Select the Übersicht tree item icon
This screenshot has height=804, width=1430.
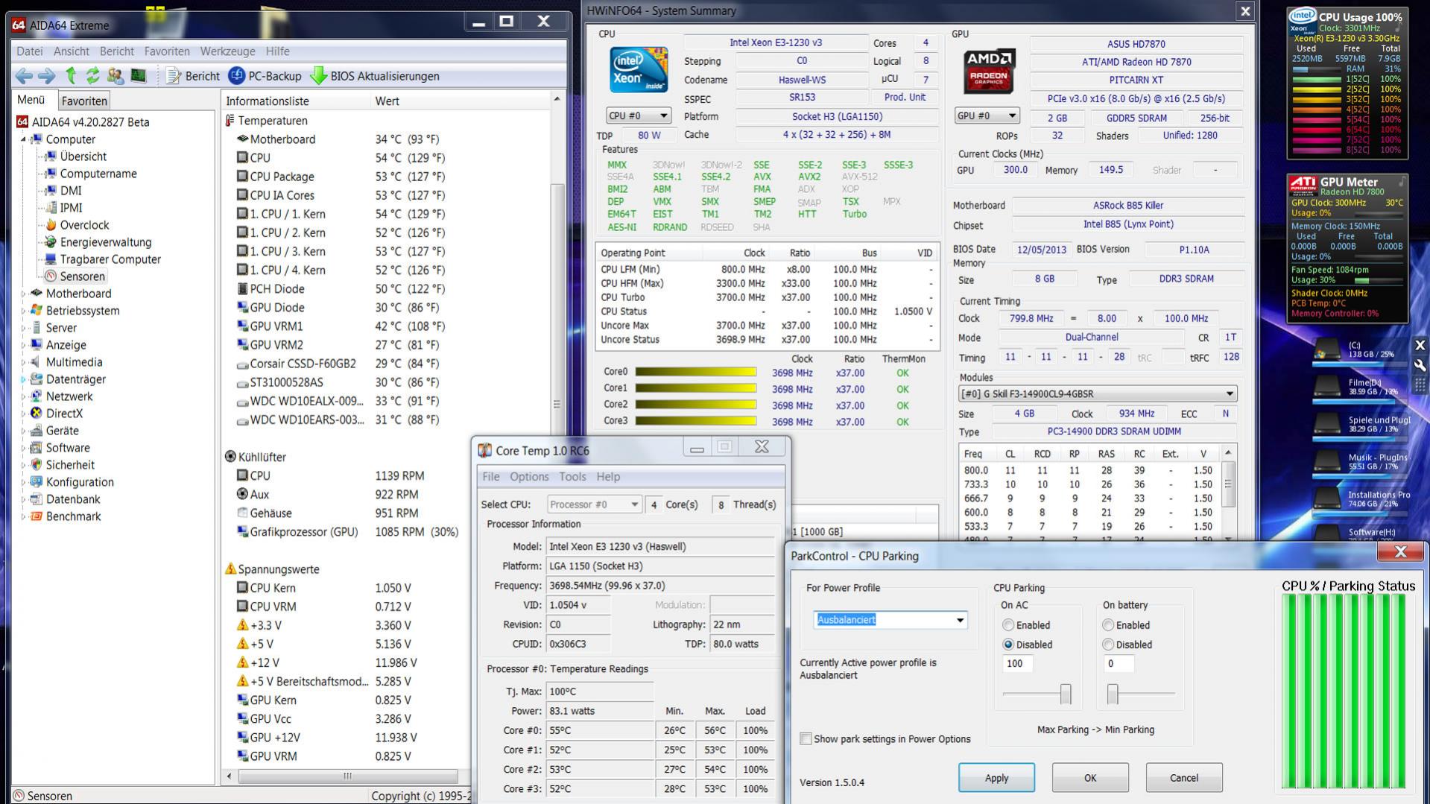coord(51,156)
